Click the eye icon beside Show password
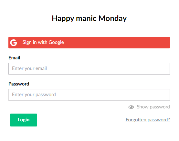This screenshot has width=179, height=141. tap(131, 107)
